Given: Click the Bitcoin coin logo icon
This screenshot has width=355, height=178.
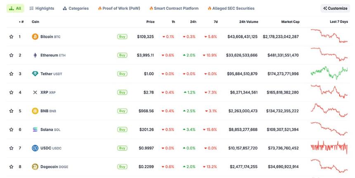Looking at the screenshot, I should pyautogui.click(x=35, y=37).
